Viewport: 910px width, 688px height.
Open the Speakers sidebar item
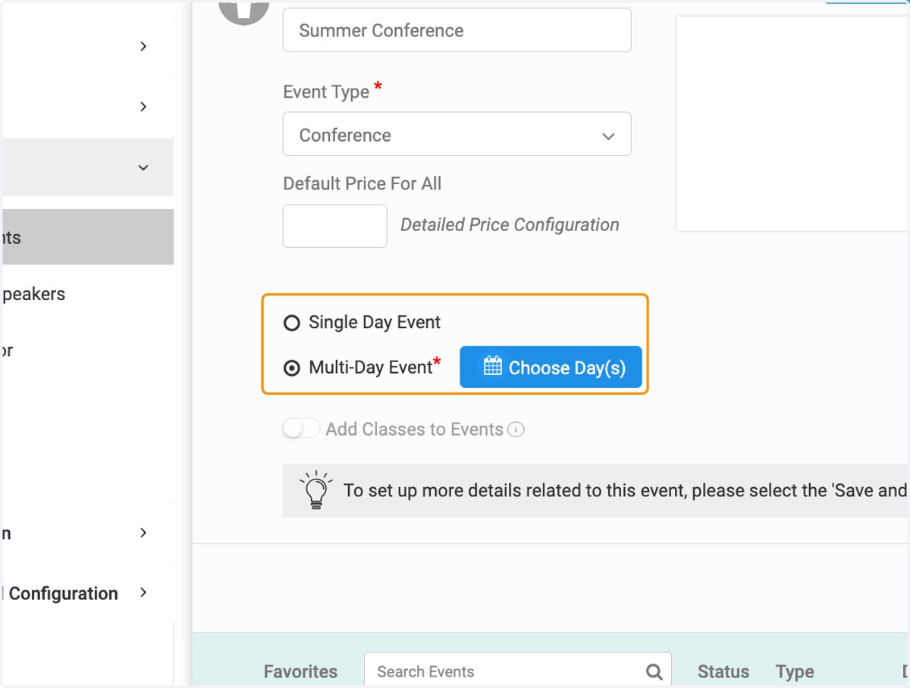pyautogui.click(x=33, y=294)
